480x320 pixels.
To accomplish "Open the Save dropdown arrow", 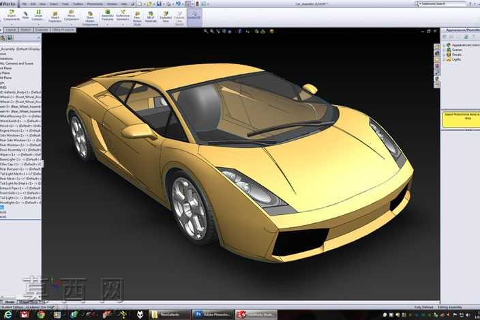I will tap(163, 4).
